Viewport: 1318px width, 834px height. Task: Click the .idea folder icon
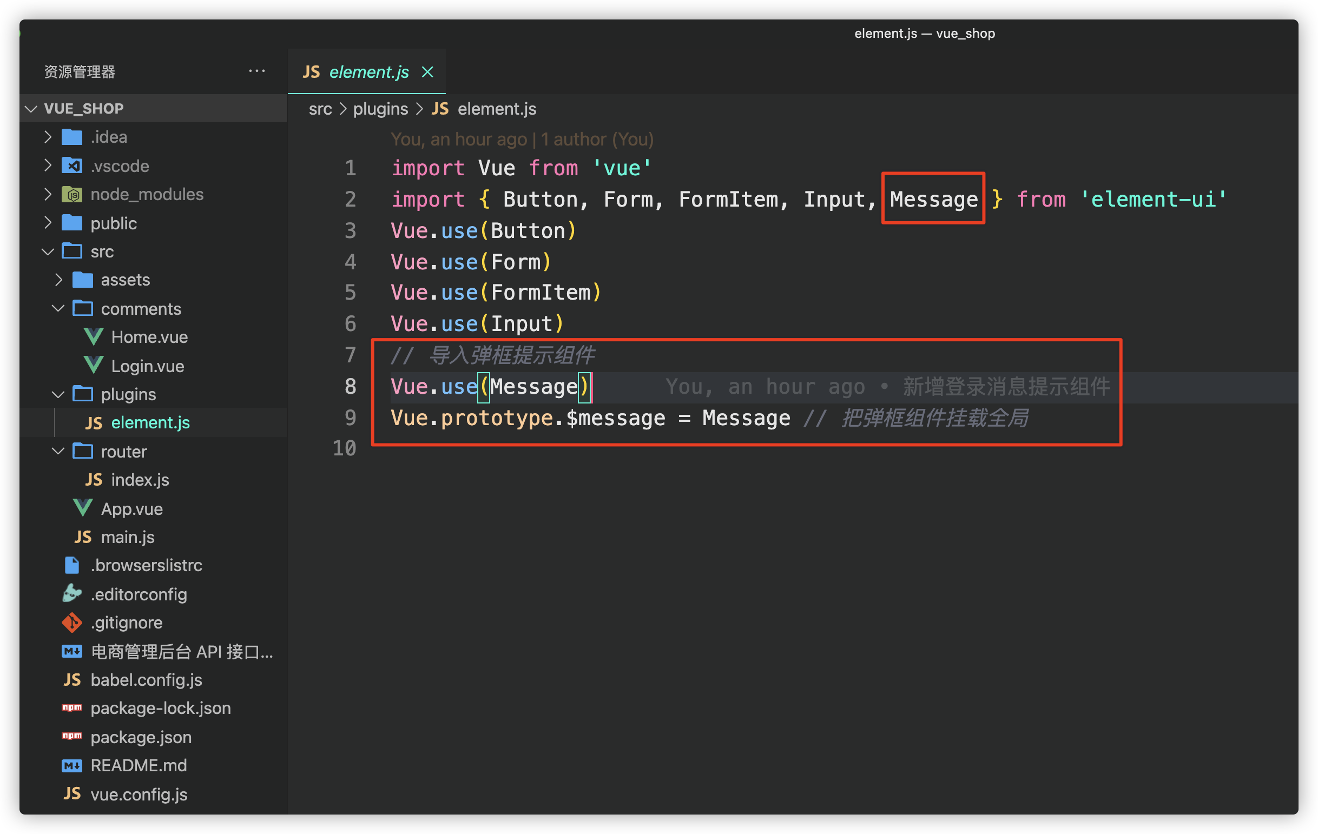coord(72,137)
